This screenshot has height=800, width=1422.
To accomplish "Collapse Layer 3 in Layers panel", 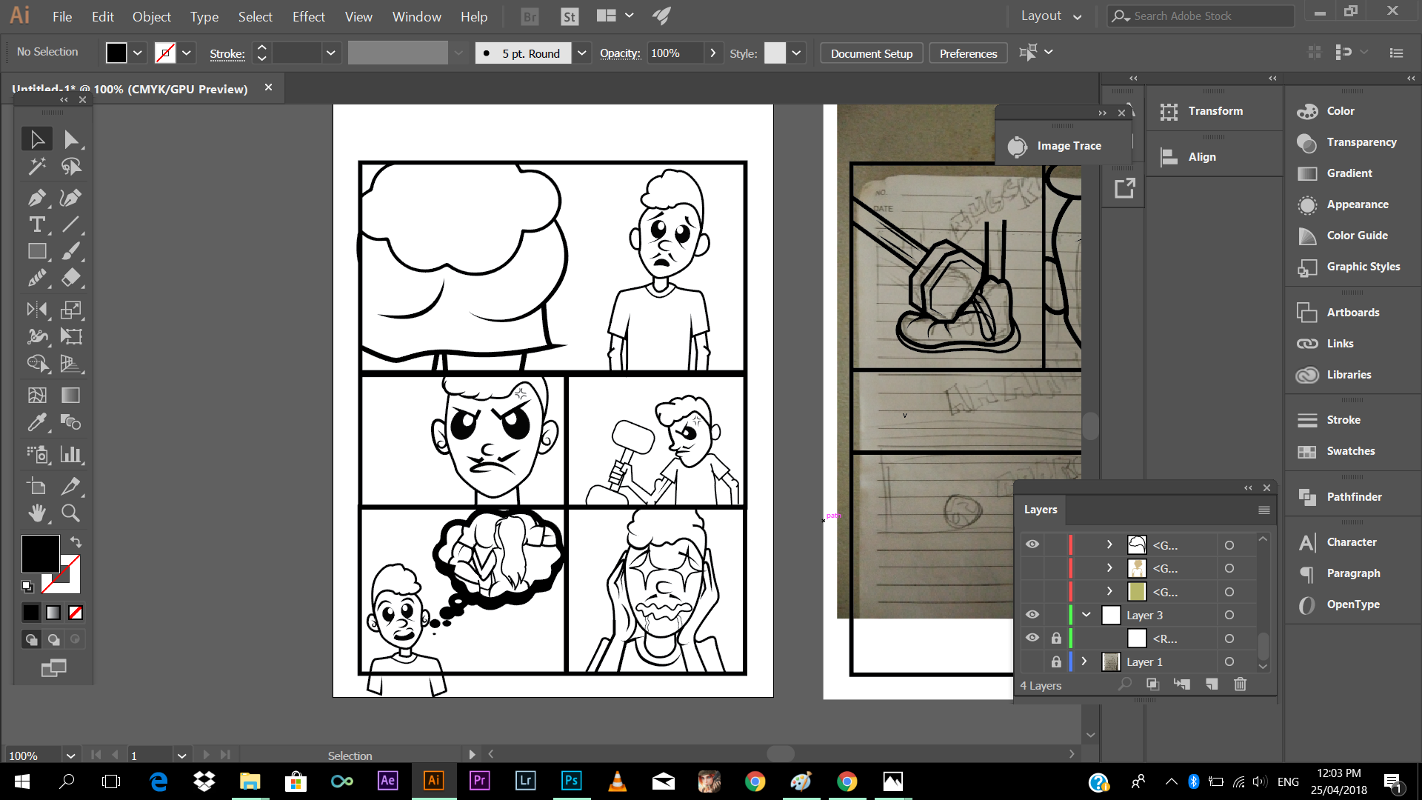I will click(x=1086, y=615).
